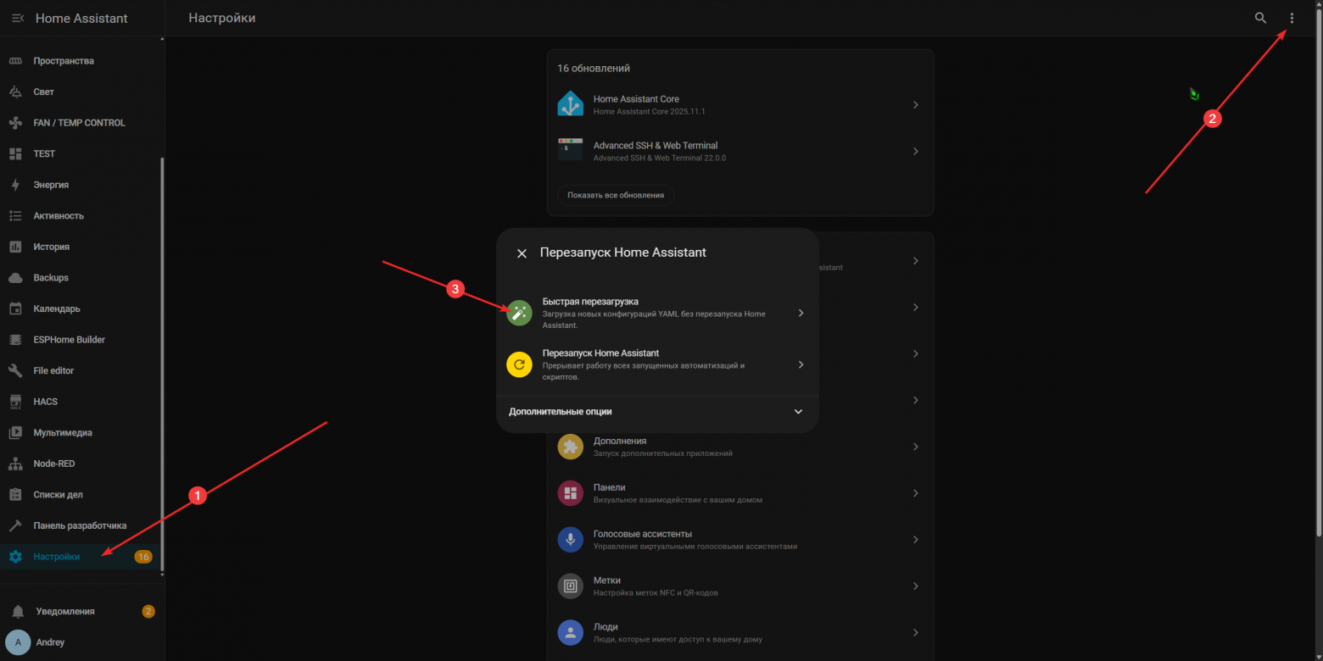Open the Advanced SSH & Web Terminal chevron
The width and height of the screenshot is (1323, 661).
(x=916, y=152)
